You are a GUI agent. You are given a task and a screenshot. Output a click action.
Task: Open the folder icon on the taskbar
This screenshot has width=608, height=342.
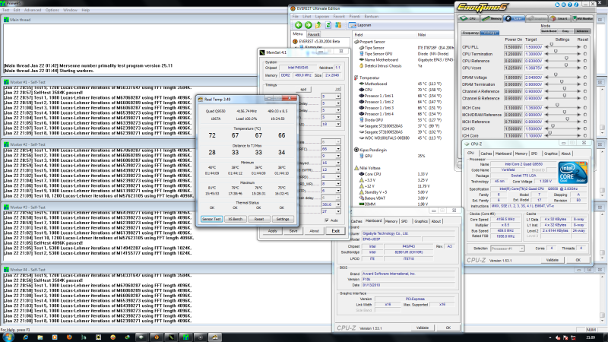[40, 337]
